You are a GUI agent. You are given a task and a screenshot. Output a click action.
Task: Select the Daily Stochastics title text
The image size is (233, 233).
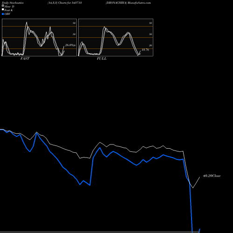click(x=13, y=3)
